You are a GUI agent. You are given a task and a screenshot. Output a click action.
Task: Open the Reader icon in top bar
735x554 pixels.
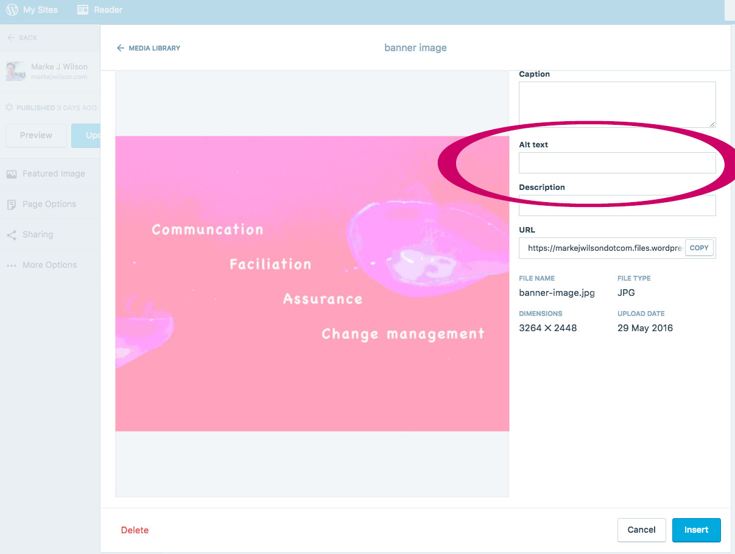[x=83, y=10]
